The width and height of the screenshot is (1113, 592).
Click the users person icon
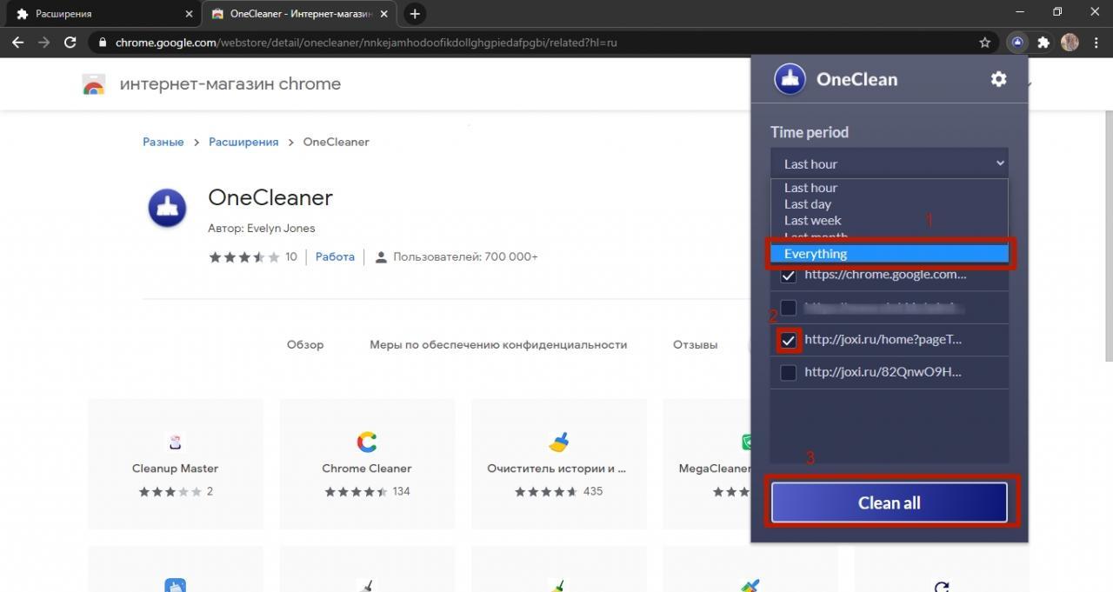[381, 257]
